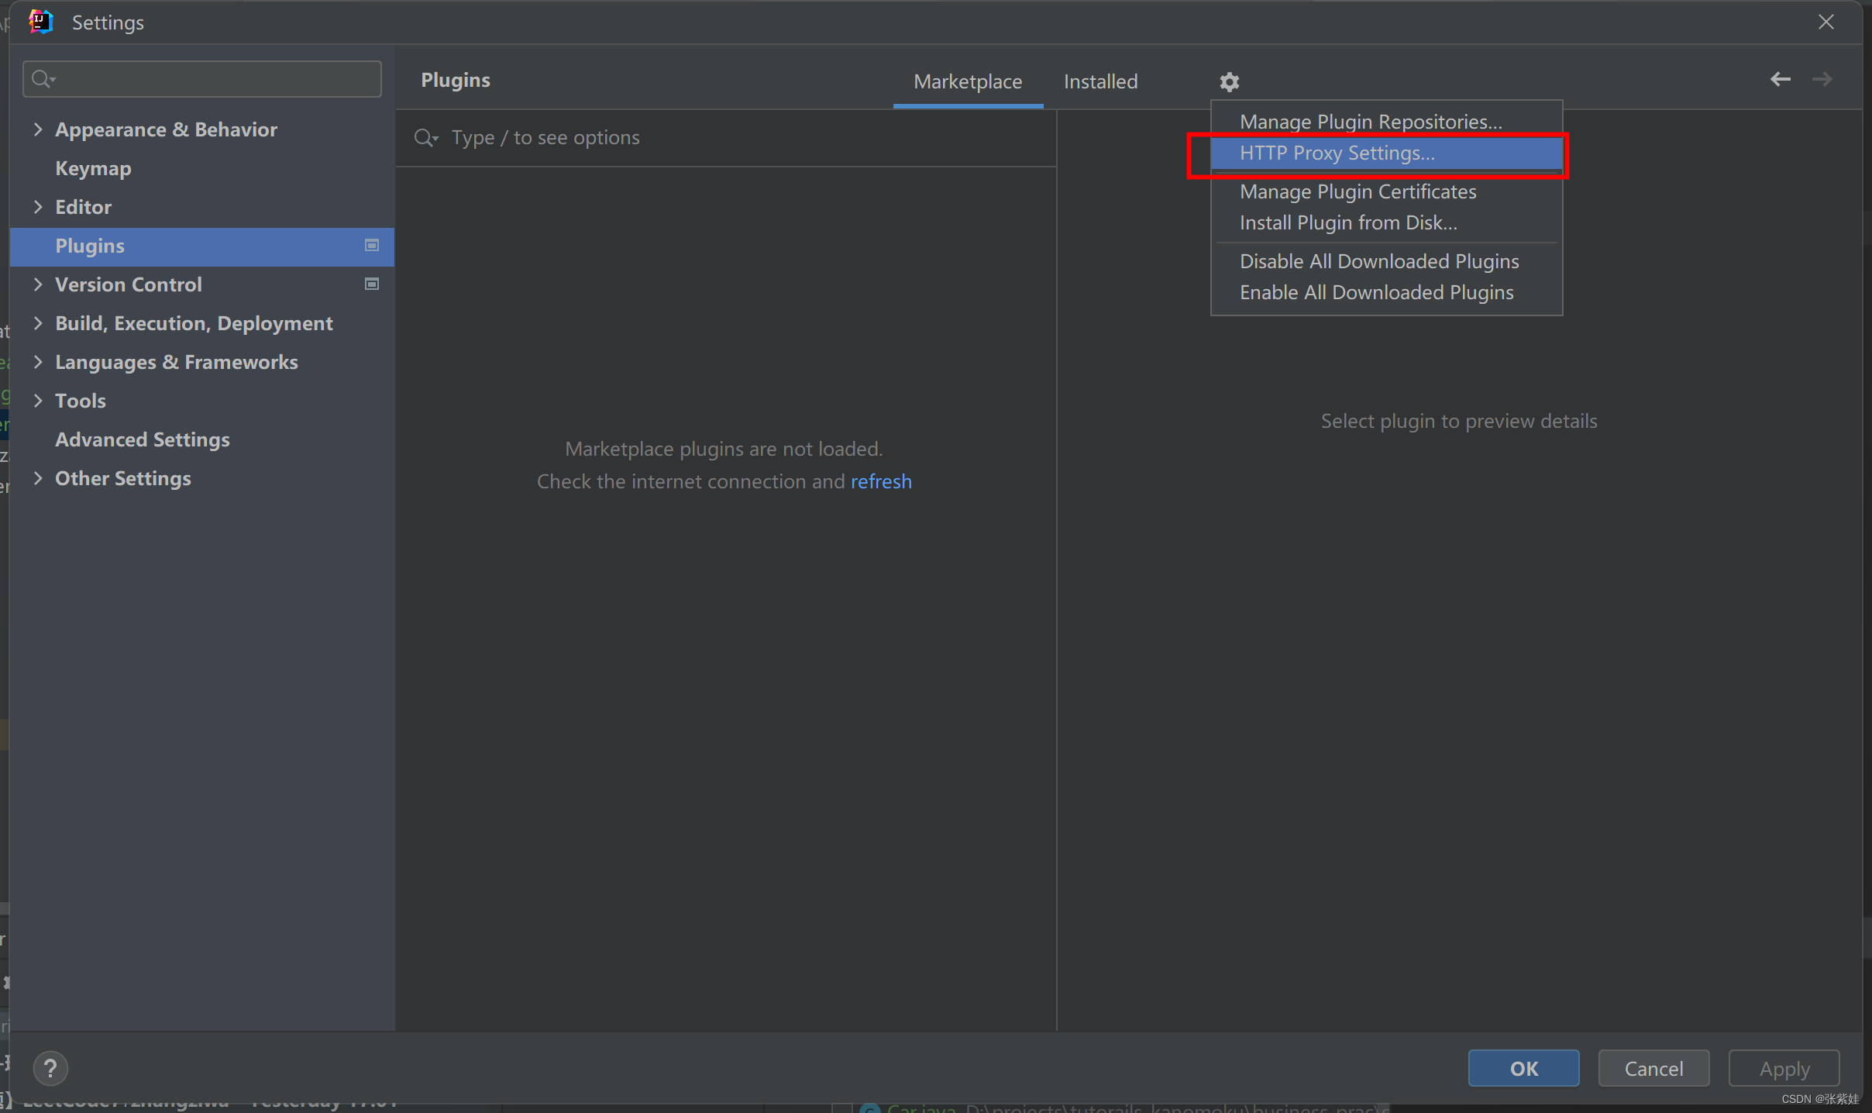Close the Settings dialog window

(x=1826, y=22)
